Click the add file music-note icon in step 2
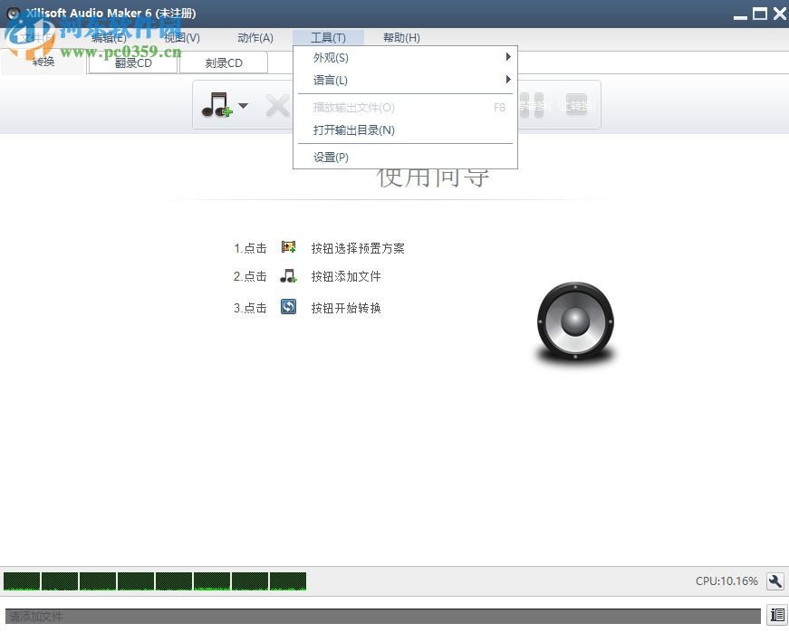789x633 pixels. pos(289,277)
